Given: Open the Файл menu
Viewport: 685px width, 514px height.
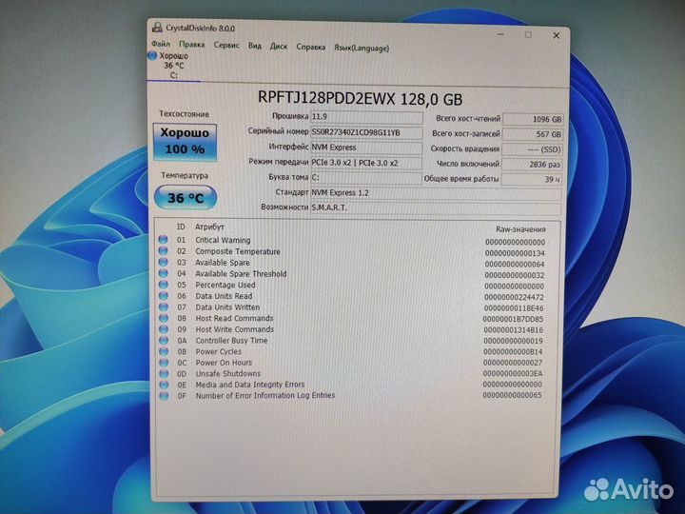Looking at the screenshot, I should 161,44.
